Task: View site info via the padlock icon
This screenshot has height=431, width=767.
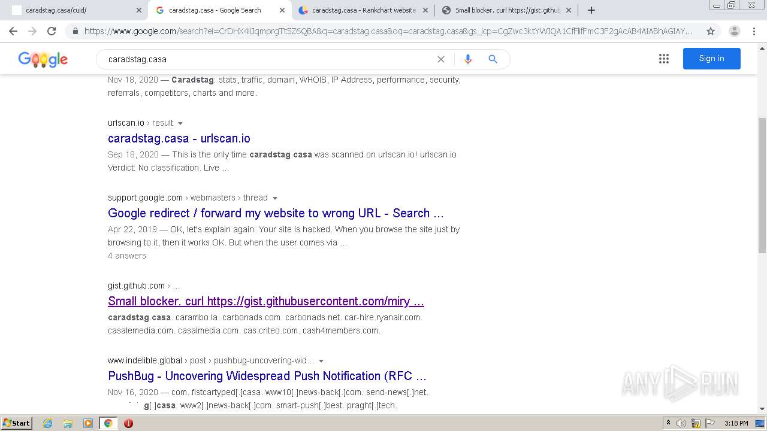Action: pos(75,31)
